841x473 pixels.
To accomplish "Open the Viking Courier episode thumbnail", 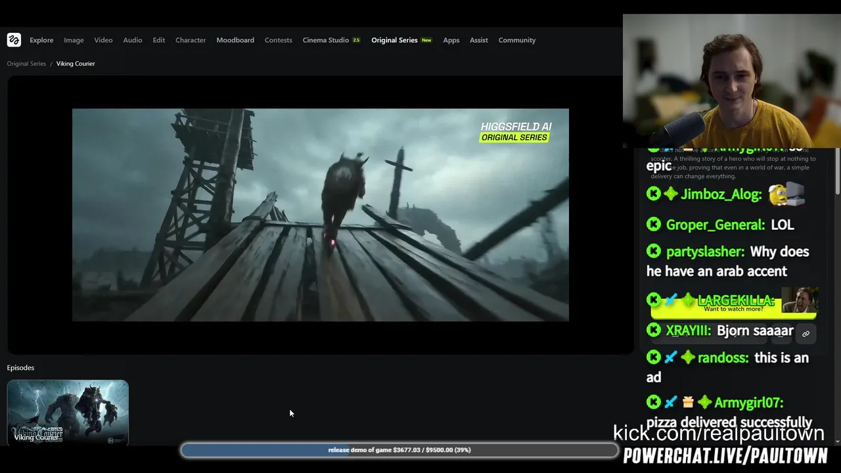I will (x=68, y=413).
